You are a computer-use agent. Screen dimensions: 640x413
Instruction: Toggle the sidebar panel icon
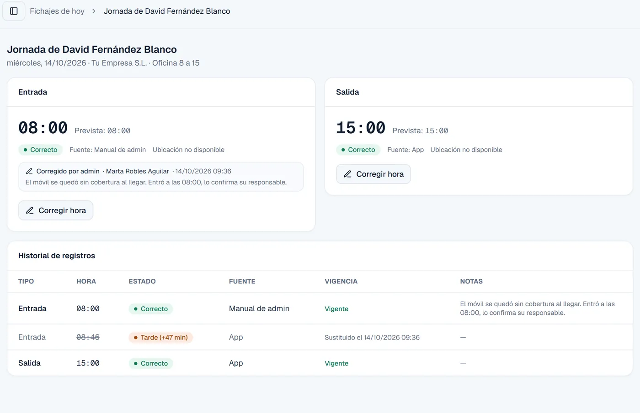[14, 11]
